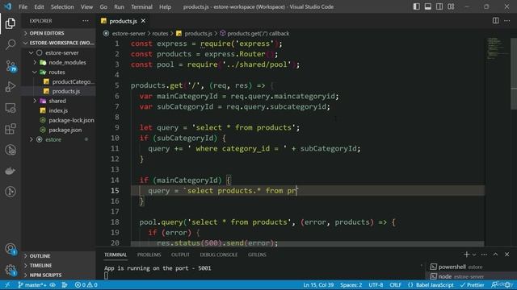Click the errors and warnings count in status bar
The width and height of the screenshot is (517, 290).
coord(86,284)
